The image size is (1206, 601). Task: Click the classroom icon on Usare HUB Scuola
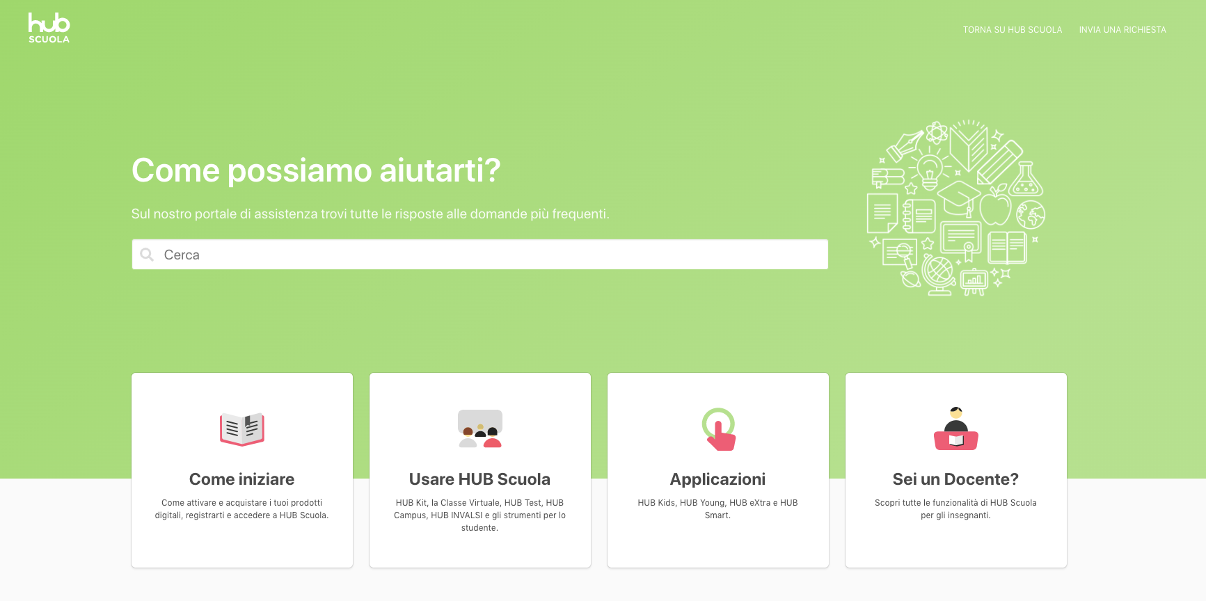(x=480, y=428)
